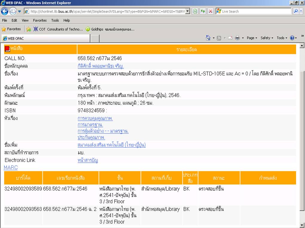This screenshot has width=305, height=228.
Task: Open subject link การมาตรฐาน
Action: click(90, 125)
